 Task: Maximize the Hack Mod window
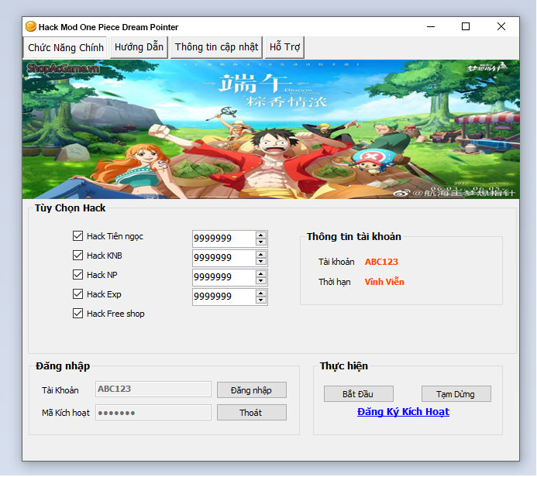pyautogui.click(x=466, y=26)
